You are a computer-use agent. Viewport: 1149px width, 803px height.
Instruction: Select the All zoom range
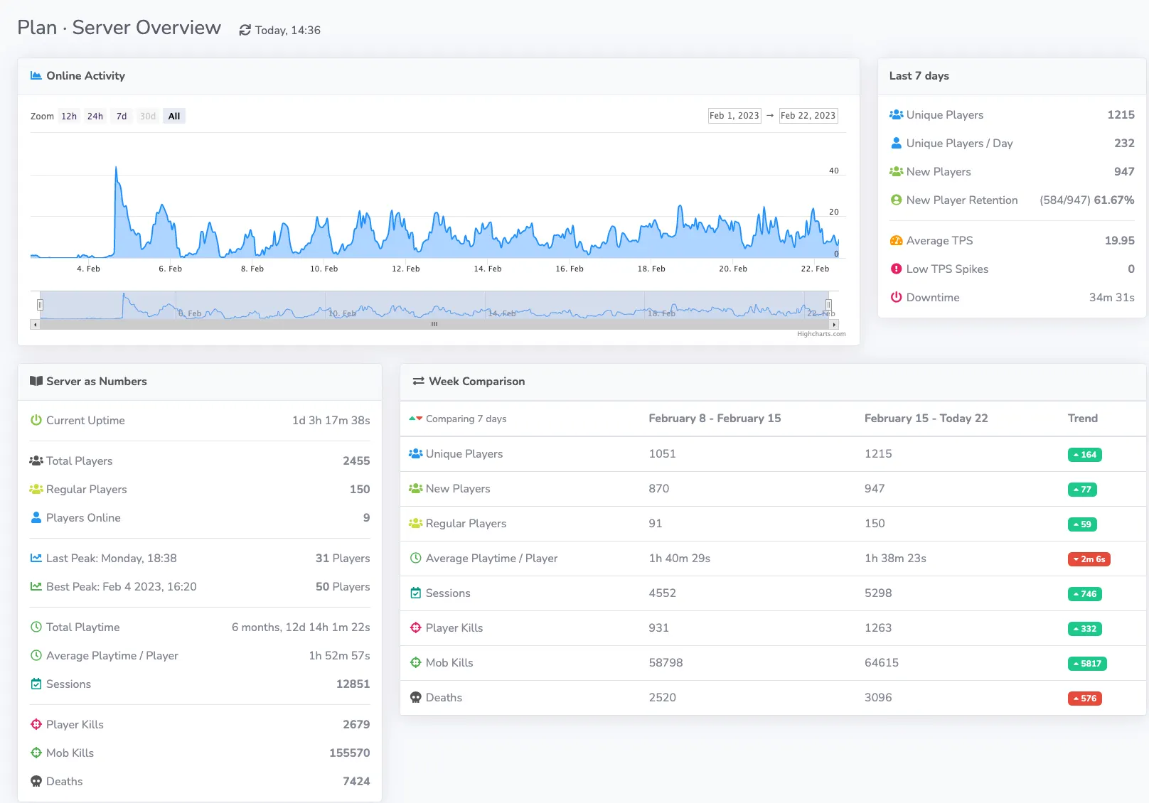point(174,116)
